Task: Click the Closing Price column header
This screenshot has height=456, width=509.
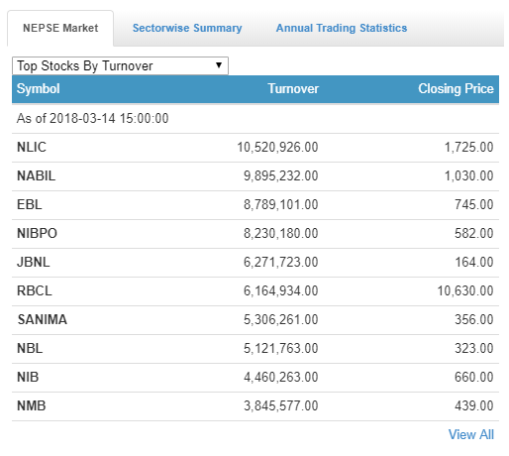Action: (x=456, y=88)
